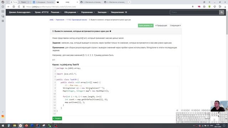Click the Каркас: ru.job4j.array.Task78 label

click(66, 65)
